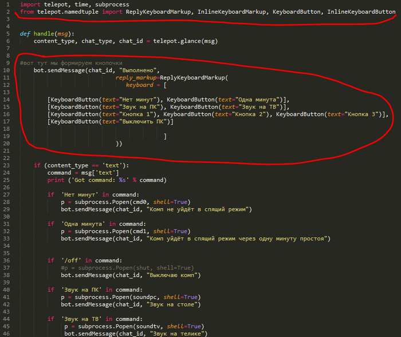
Task: Click the string "Звук на ТВ" on line 15
Action: [259, 107]
